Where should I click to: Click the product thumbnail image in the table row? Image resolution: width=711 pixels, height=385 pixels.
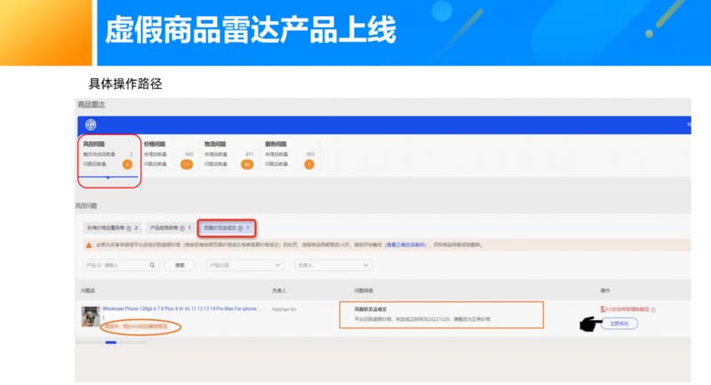89,316
